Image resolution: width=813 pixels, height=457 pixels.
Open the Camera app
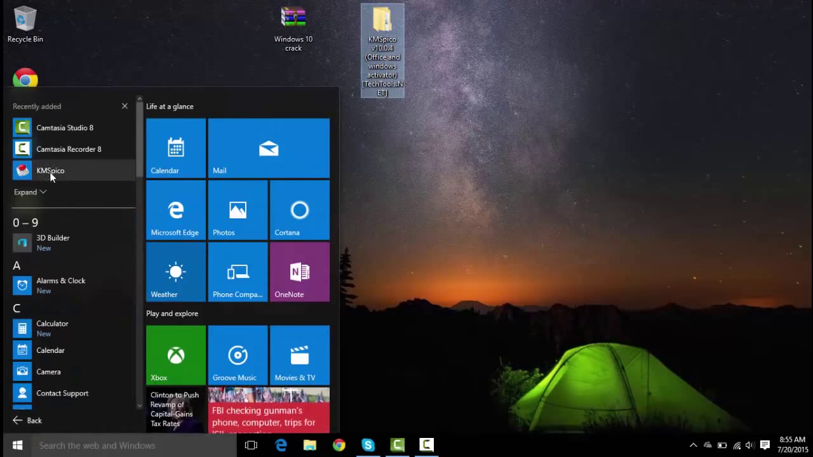pyautogui.click(x=73, y=372)
